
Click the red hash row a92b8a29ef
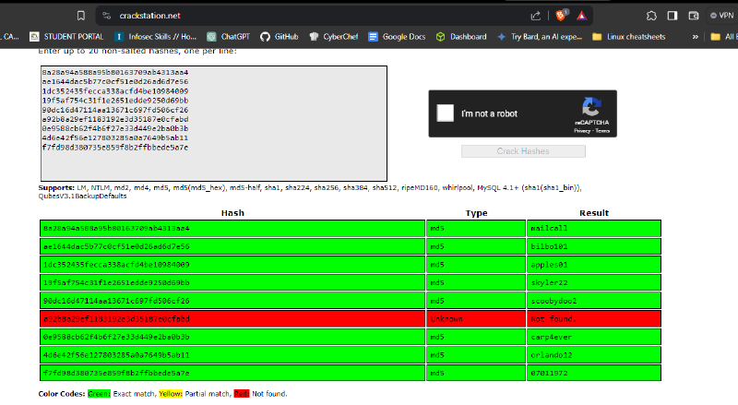point(232,319)
